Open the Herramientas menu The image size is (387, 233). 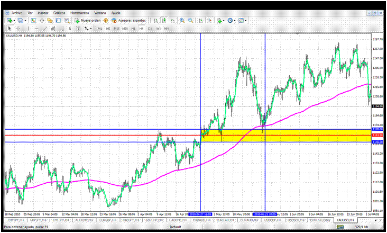[79, 13]
